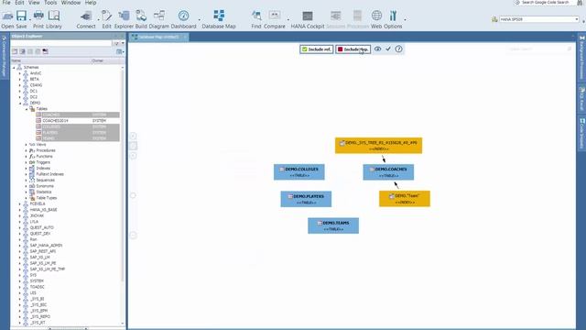The image size is (586, 330).
Task: Click the fifth icon in Object Explorer toolbar
Action: pyautogui.click(x=46, y=51)
